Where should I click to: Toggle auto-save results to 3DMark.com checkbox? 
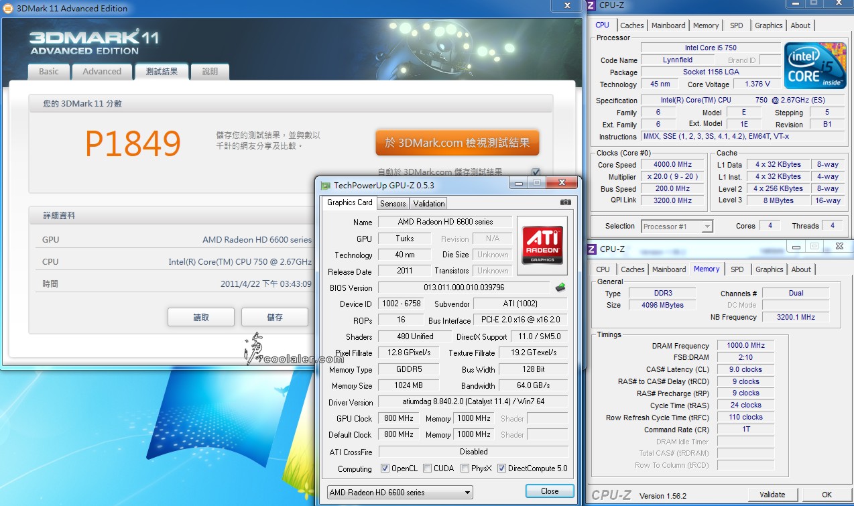[x=536, y=172]
